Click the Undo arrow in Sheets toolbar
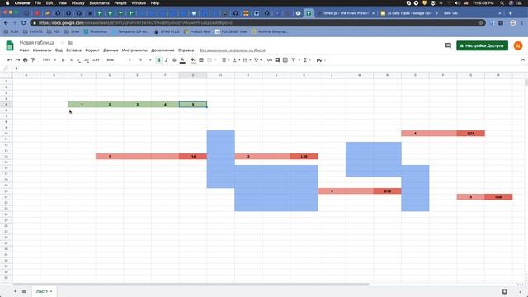 (9, 60)
